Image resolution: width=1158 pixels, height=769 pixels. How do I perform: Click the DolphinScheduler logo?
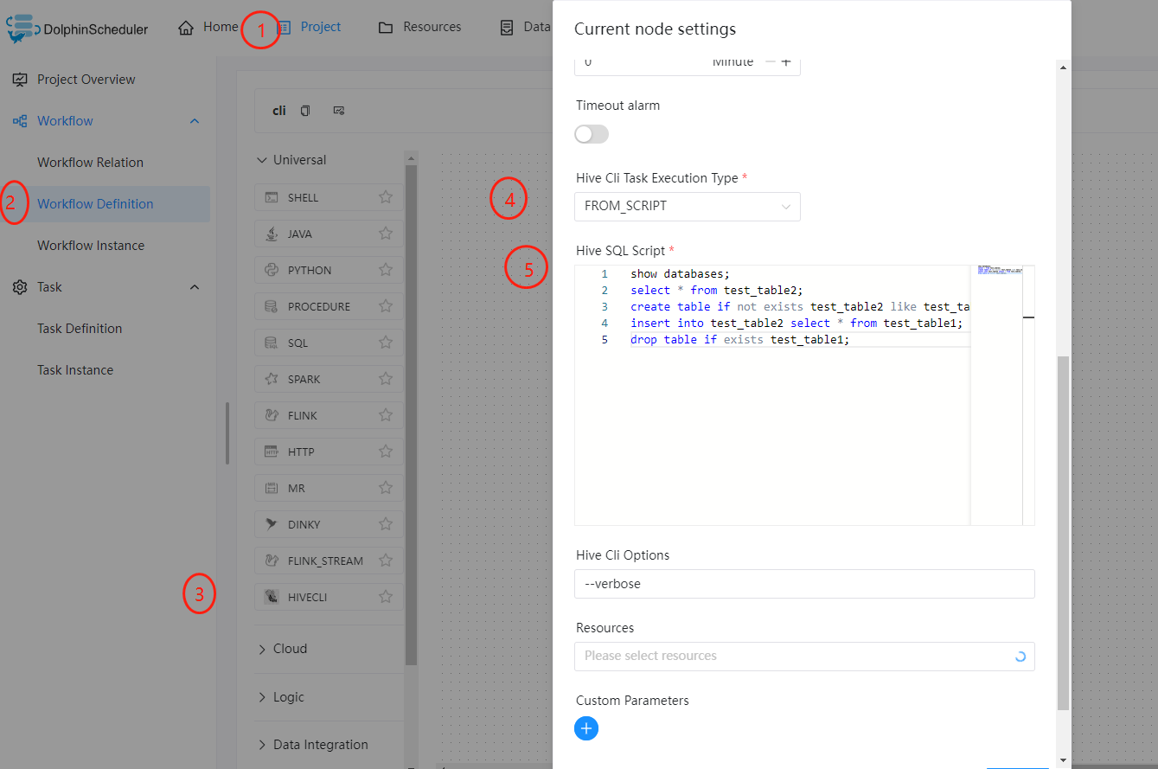[77, 28]
